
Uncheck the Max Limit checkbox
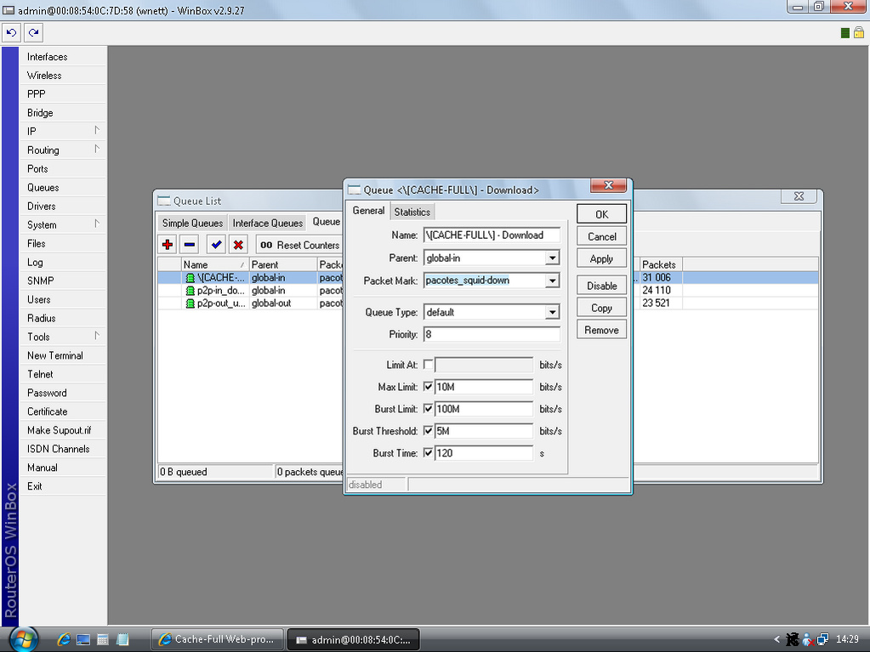pyautogui.click(x=428, y=387)
